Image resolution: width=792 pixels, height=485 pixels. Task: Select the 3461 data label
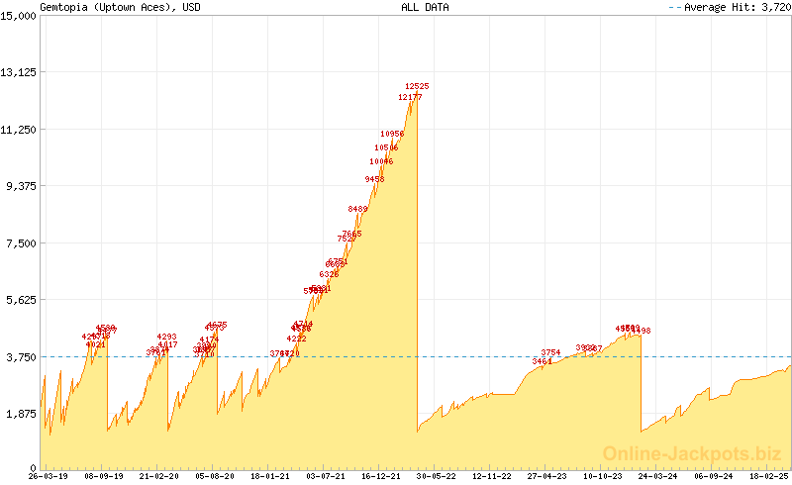click(542, 362)
